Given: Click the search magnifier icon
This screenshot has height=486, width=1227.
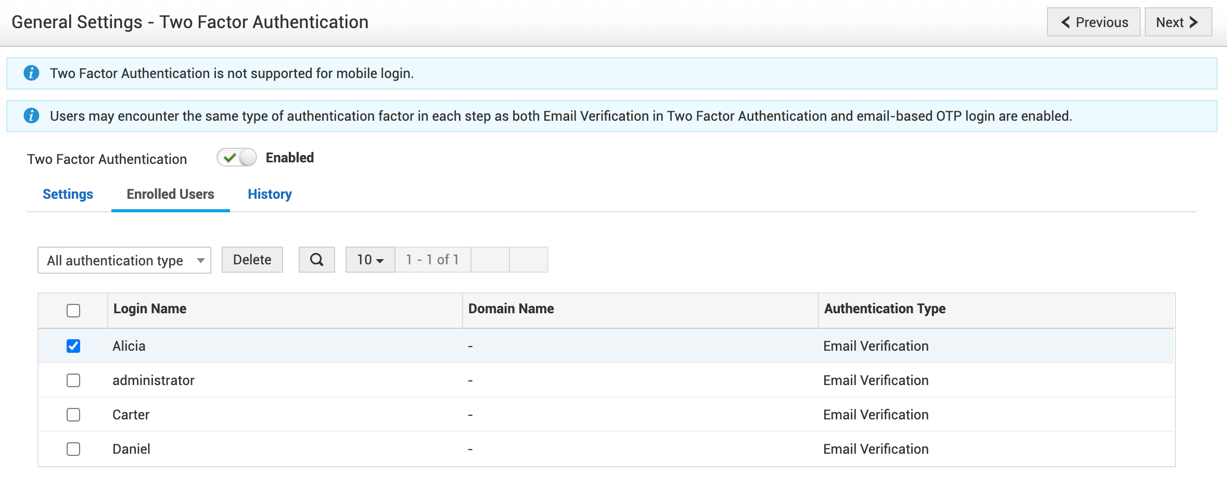Looking at the screenshot, I should pyautogui.click(x=316, y=260).
